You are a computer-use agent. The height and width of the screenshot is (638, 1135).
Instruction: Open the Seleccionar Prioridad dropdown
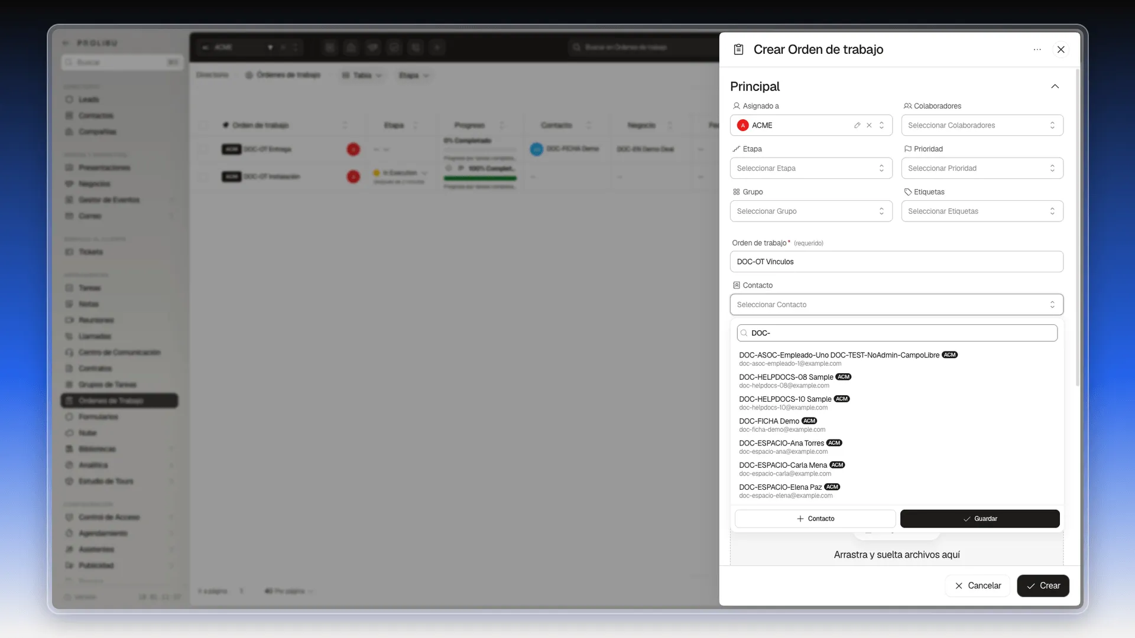click(982, 168)
